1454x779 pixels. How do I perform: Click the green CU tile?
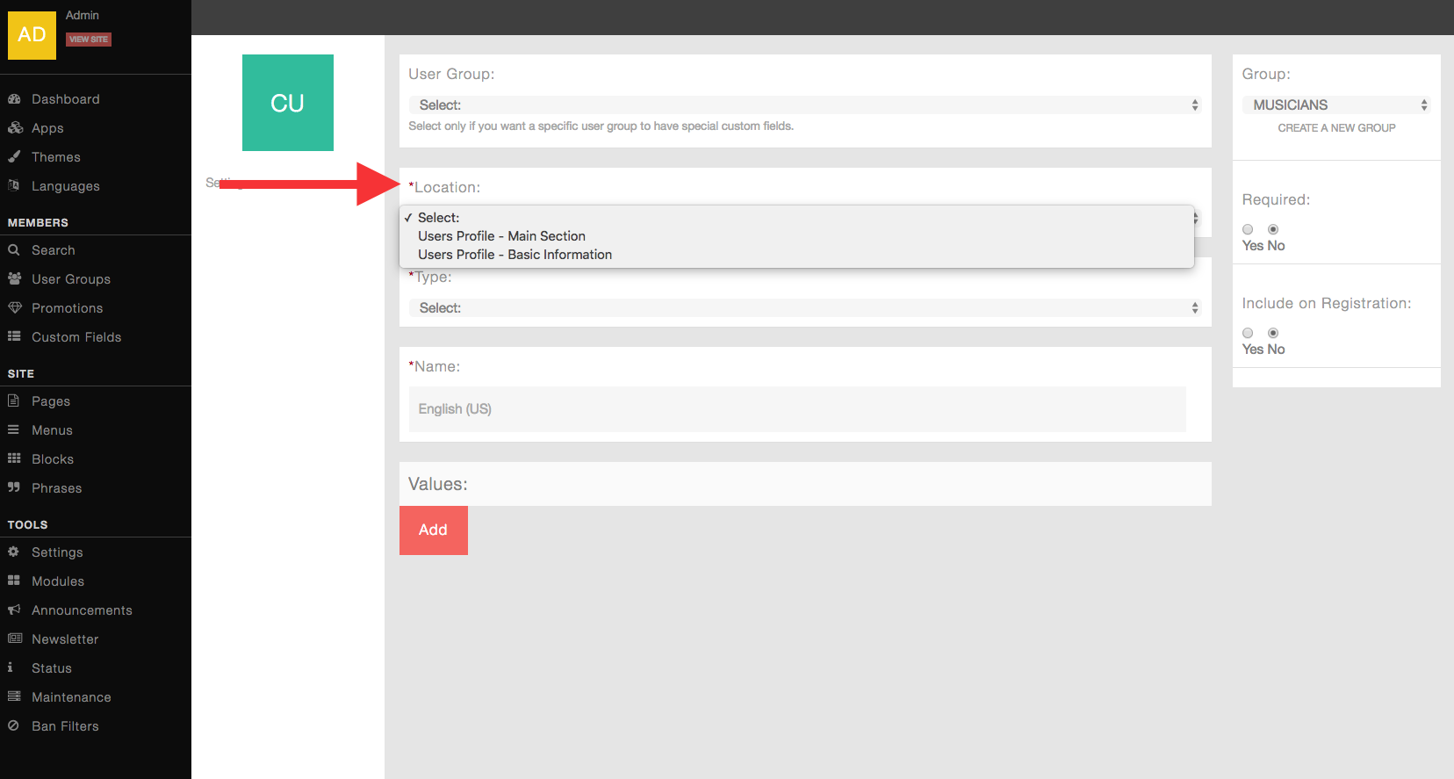coord(288,103)
